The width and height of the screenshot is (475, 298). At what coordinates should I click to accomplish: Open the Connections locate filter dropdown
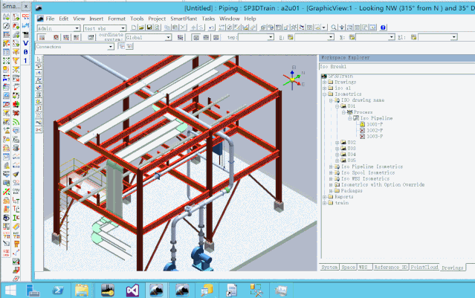tap(111, 47)
